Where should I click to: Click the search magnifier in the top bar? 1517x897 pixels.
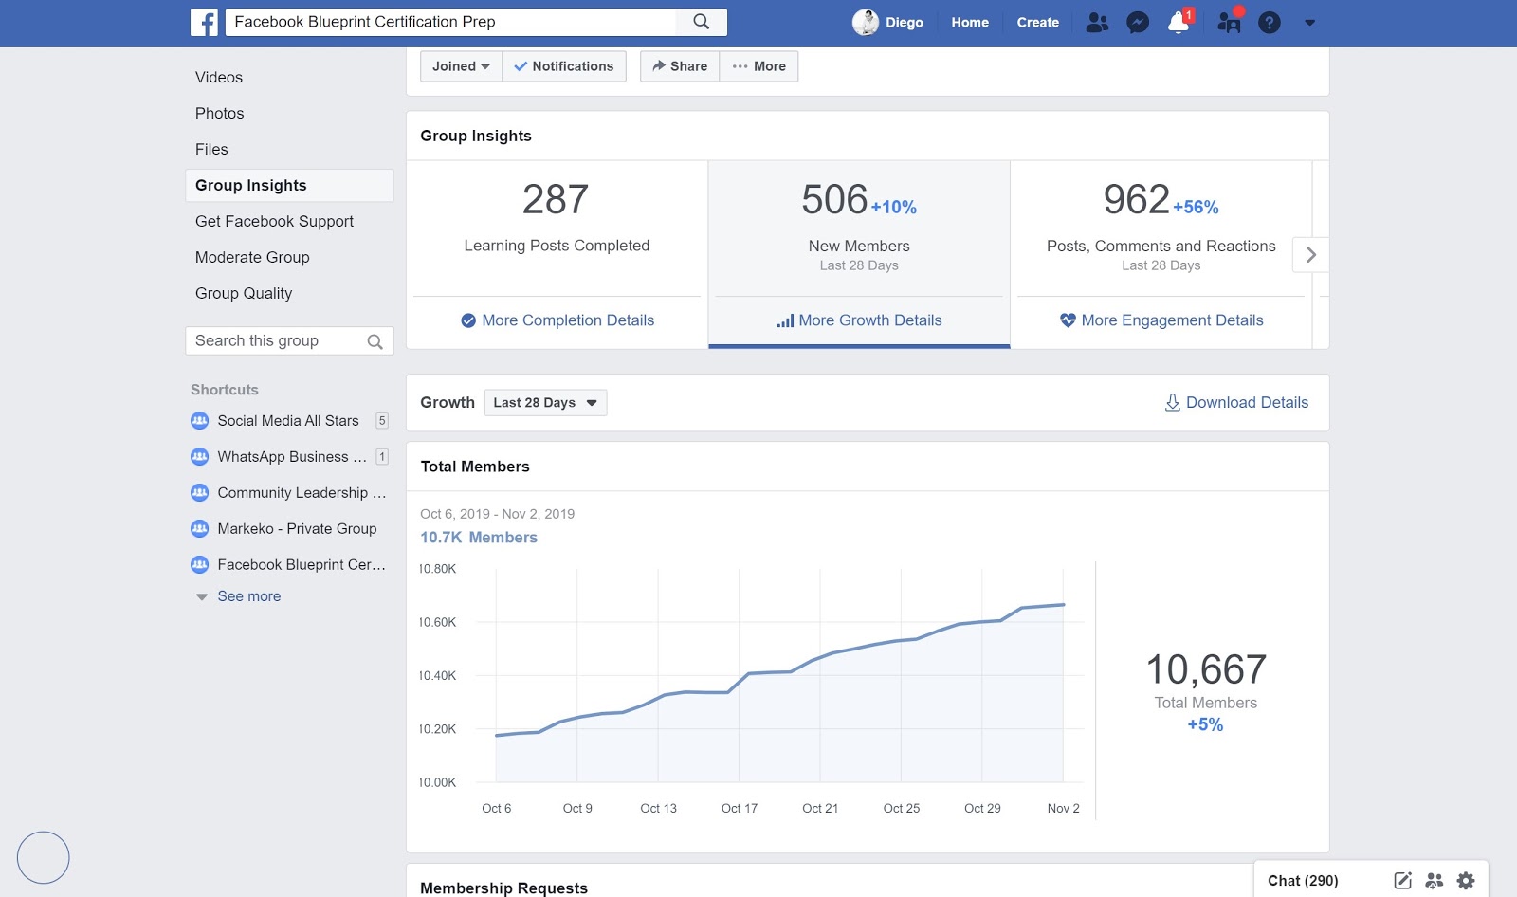pyautogui.click(x=702, y=22)
